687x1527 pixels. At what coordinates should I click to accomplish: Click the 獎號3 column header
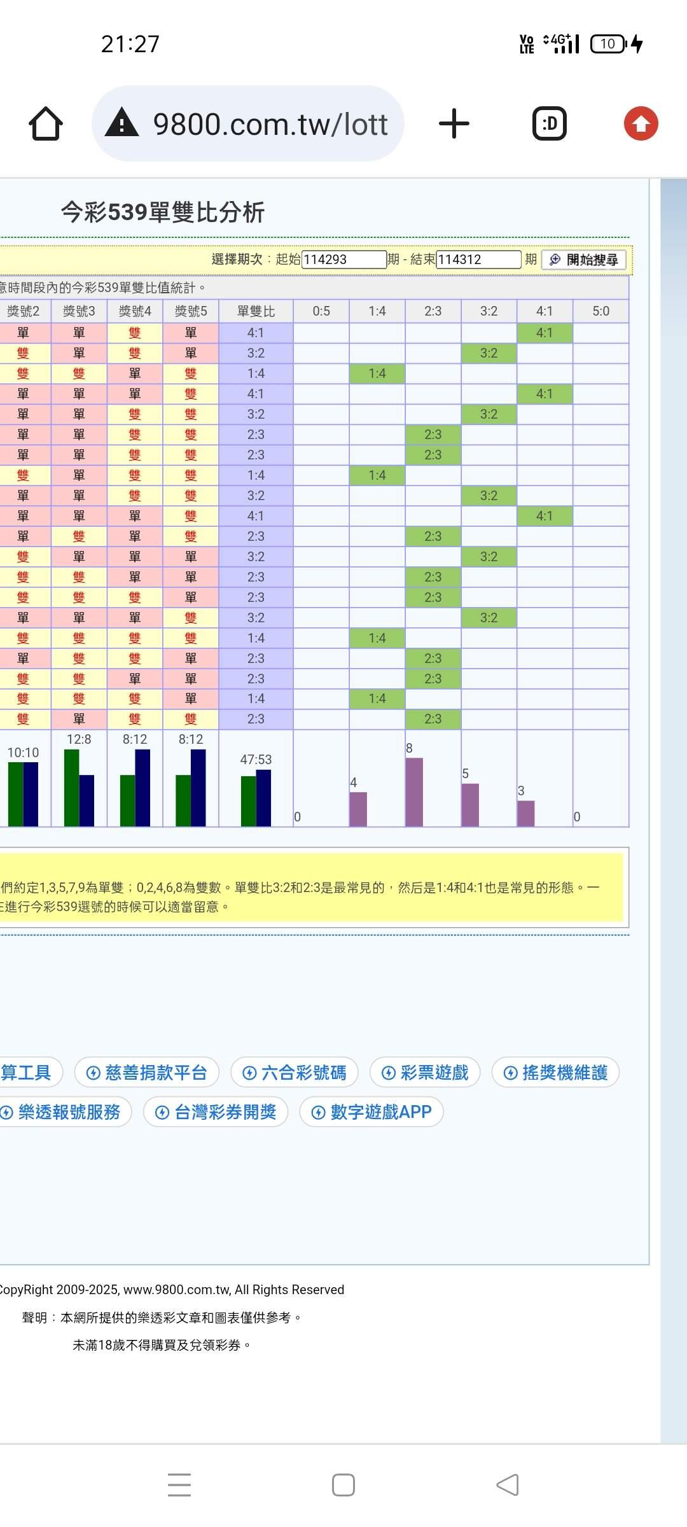(x=79, y=311)
